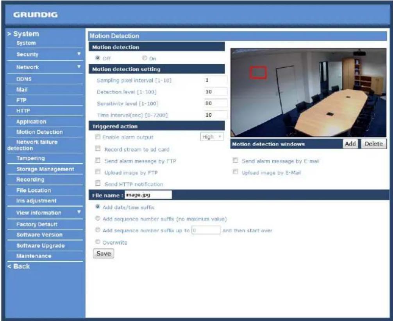Open the Software Upgrade page
393x321 pixels.
(40, 245)
